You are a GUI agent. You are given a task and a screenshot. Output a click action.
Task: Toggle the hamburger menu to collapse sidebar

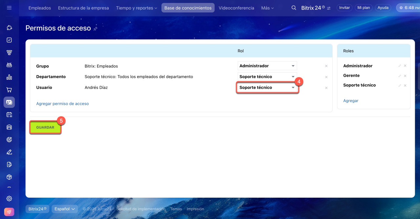coord(9,8)
